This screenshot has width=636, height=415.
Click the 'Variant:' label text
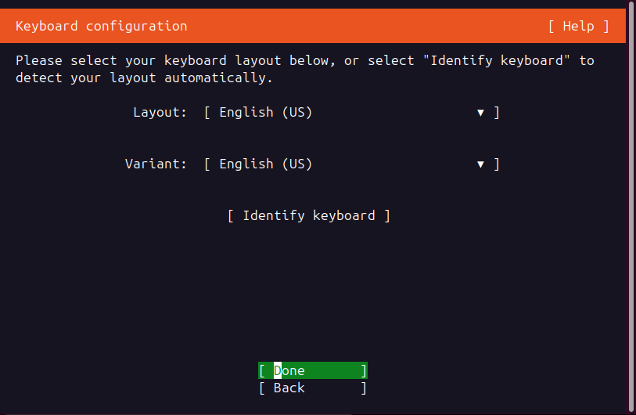(x=156, y=164)
